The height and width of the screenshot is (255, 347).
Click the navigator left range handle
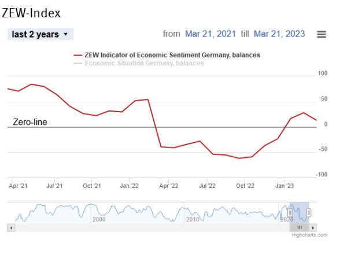290,213
